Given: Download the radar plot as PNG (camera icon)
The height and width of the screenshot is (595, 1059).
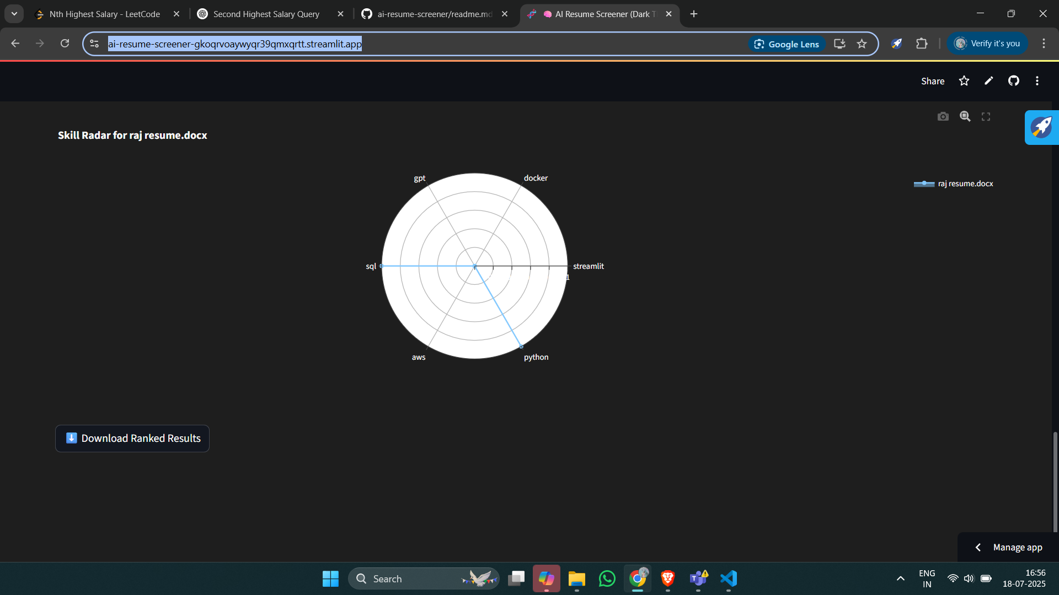Looking at the screenshot, I should (943, 117).
